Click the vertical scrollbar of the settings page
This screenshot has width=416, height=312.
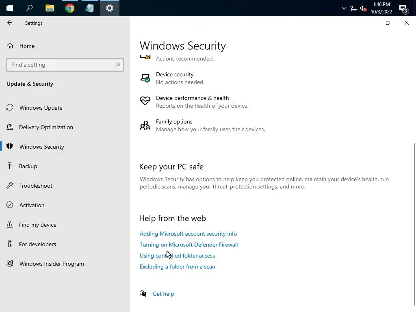click(x=414, y=224)
